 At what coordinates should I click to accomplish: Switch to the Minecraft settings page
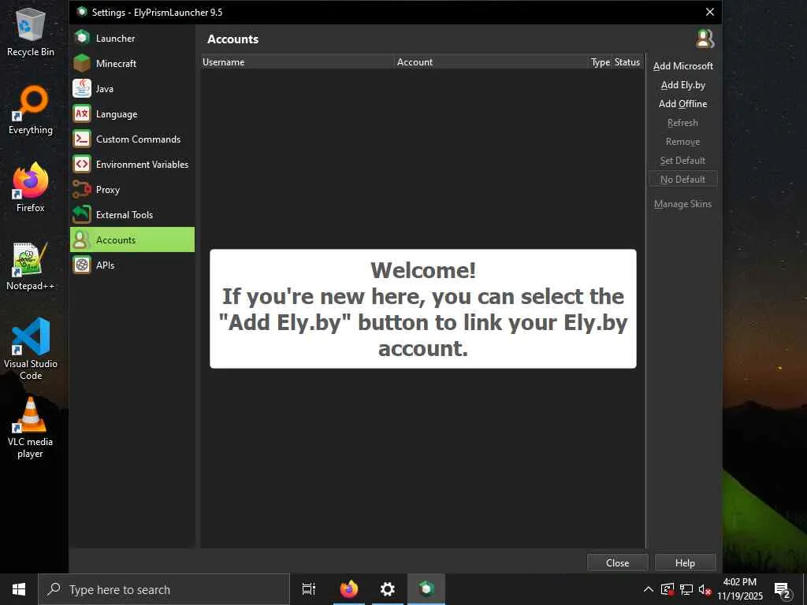132,63
